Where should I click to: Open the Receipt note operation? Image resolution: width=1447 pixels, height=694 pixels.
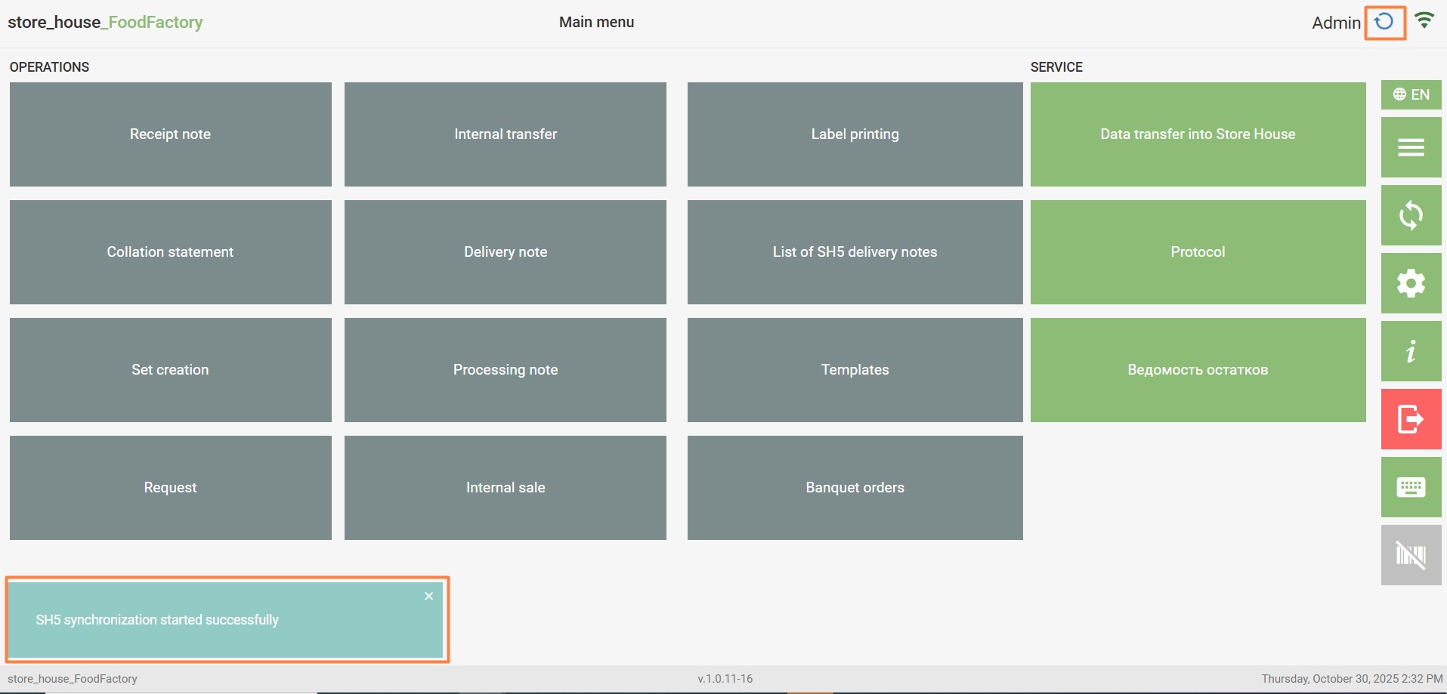coord(170,134)
